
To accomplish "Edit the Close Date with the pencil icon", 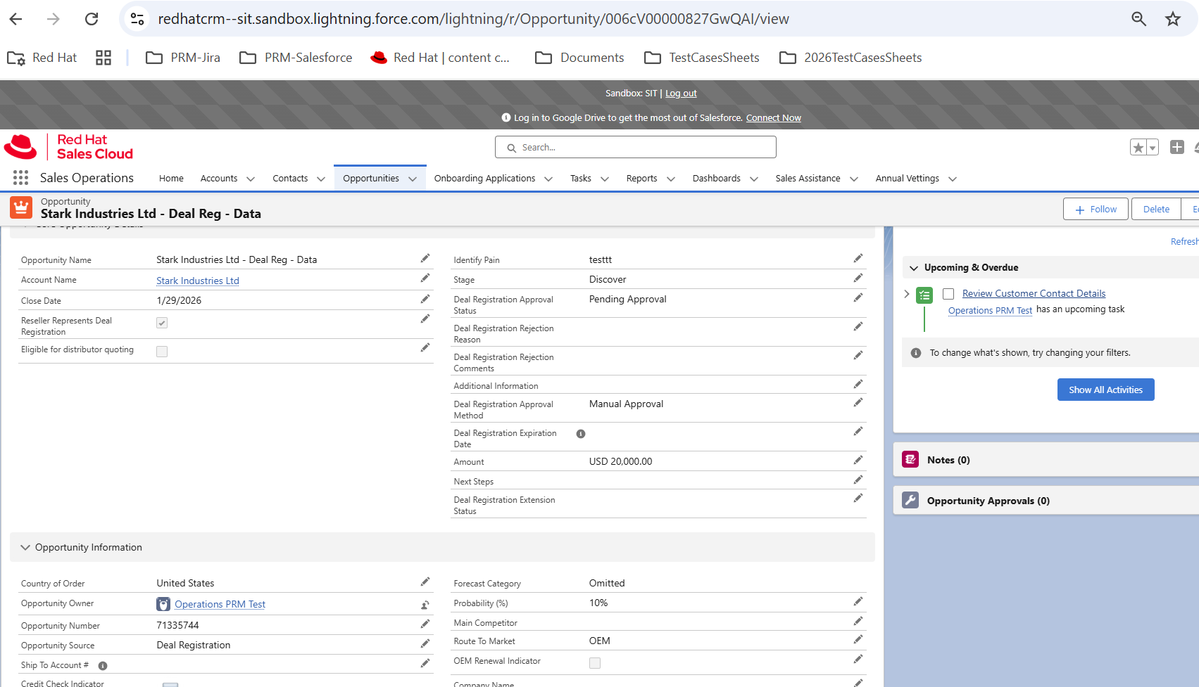I will (425, 300).
